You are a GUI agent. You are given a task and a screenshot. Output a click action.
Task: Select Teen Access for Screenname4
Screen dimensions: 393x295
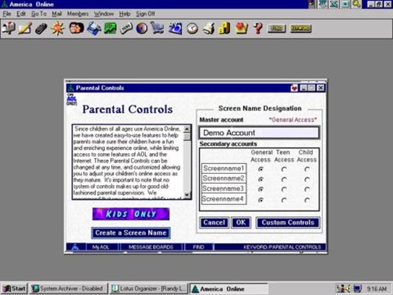tap(284, 200)
